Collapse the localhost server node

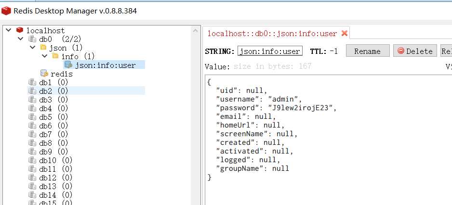tap(8, 30)
